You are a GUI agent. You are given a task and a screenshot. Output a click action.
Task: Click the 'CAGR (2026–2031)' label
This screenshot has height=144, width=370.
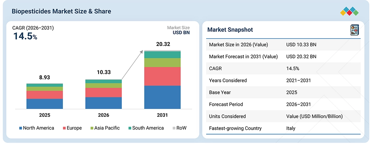point(33,28)
